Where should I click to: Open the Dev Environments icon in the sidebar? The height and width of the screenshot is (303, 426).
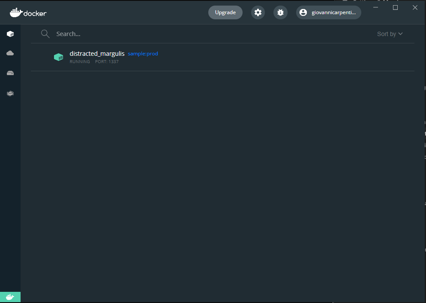pyautogui.click(x=10, y=94)
